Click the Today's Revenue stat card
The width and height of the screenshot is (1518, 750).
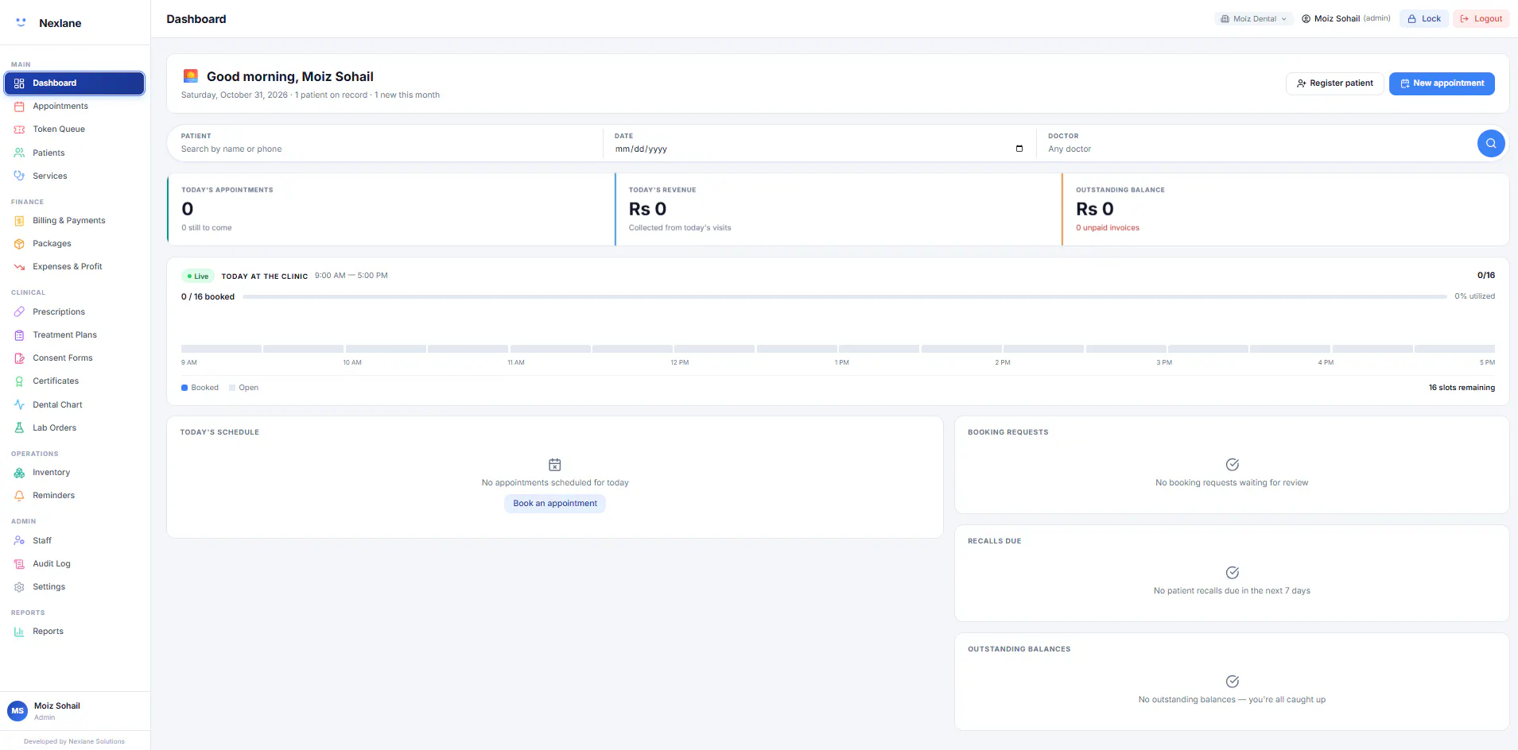[x=838, y=210]
